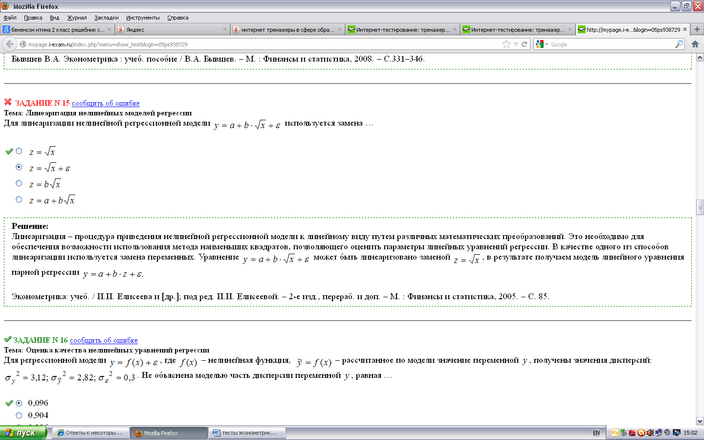Viewport: 704px width, 440px height.
Task: Close the Яндекс tab
Action: pos(225,29)
